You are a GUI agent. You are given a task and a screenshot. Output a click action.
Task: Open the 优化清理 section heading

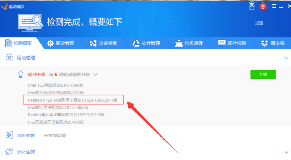[26, 152]
